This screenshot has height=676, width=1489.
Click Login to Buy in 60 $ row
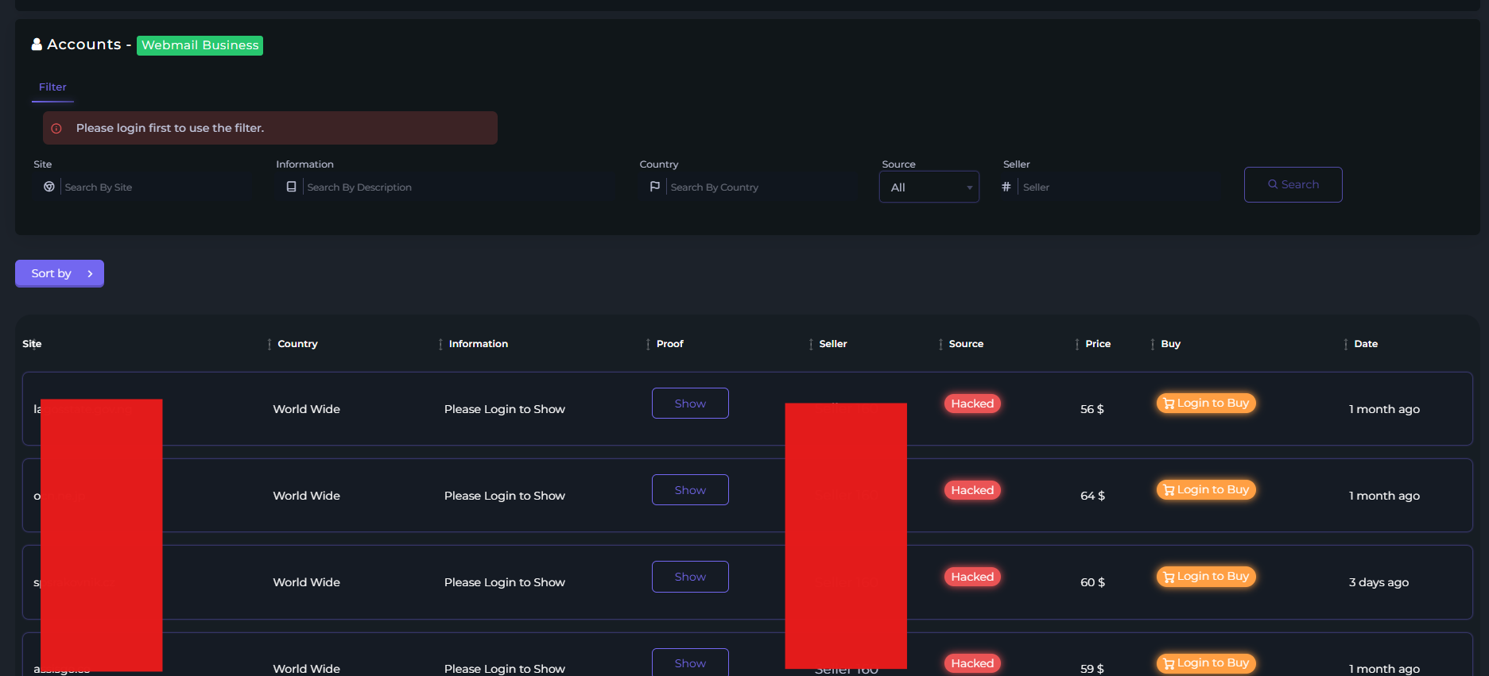1206,576
